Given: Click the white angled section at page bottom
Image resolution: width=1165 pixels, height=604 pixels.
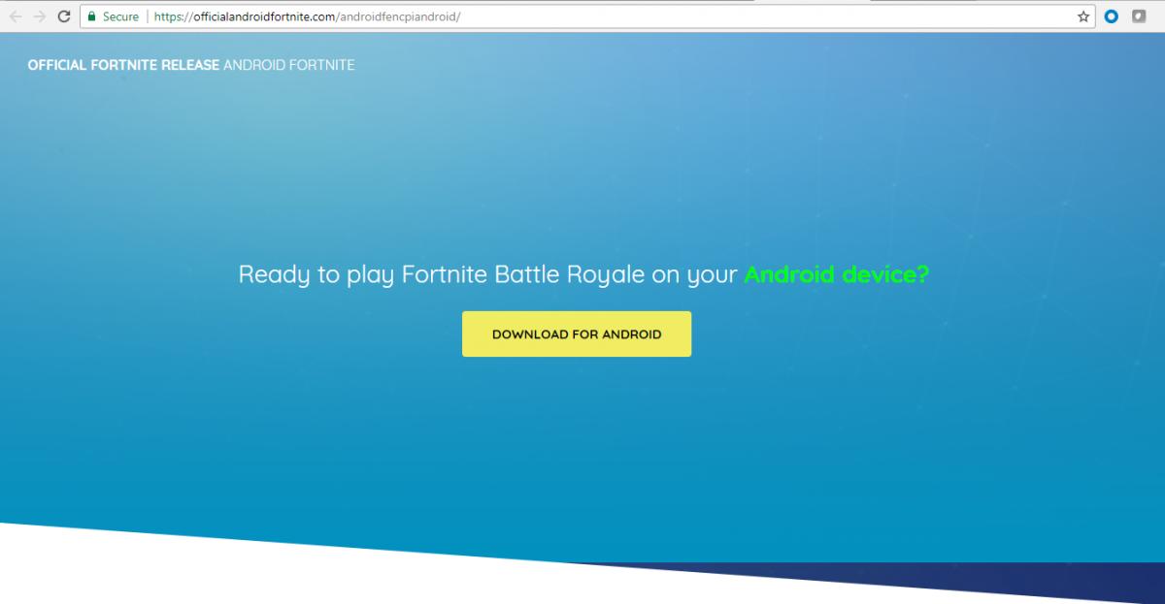Looking at the screenshot, I should 243,577.
